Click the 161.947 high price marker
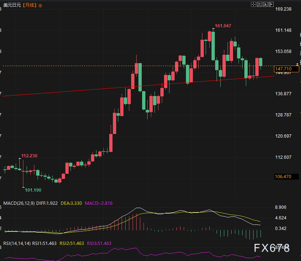 [223, 26]
